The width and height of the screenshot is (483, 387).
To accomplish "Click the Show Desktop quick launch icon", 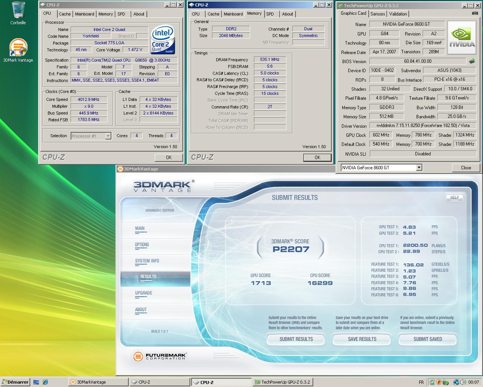I will (x=37, y=382).
